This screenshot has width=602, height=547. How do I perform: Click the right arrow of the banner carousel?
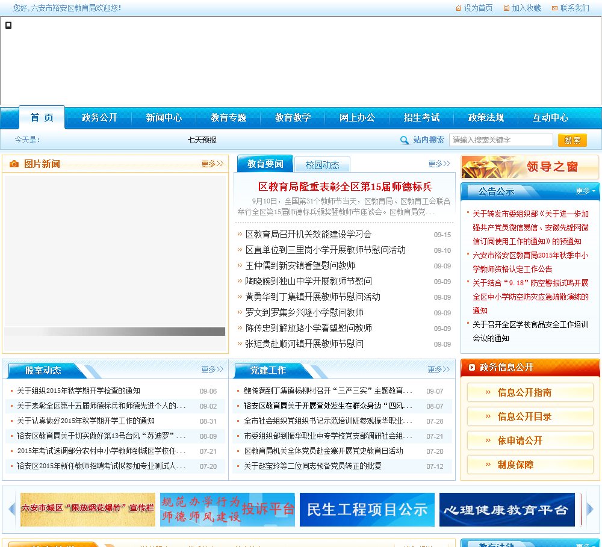[x=590, y=509]
